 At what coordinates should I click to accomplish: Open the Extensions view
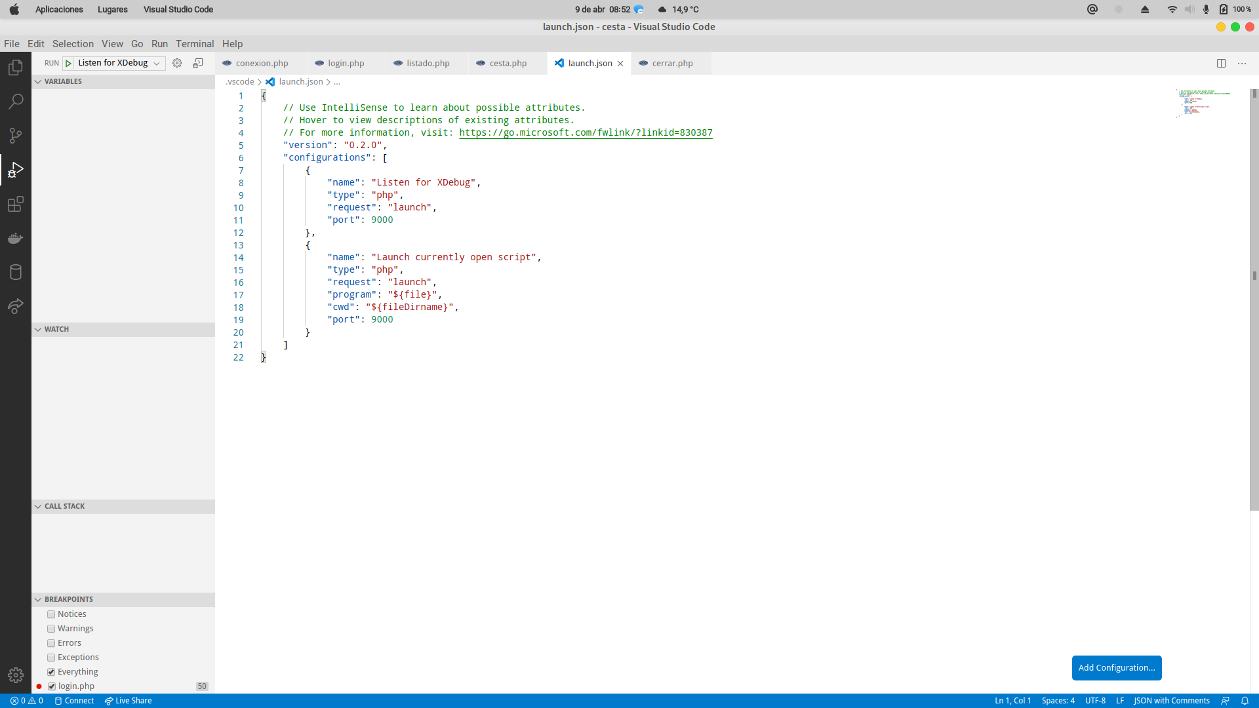point(16,204)
